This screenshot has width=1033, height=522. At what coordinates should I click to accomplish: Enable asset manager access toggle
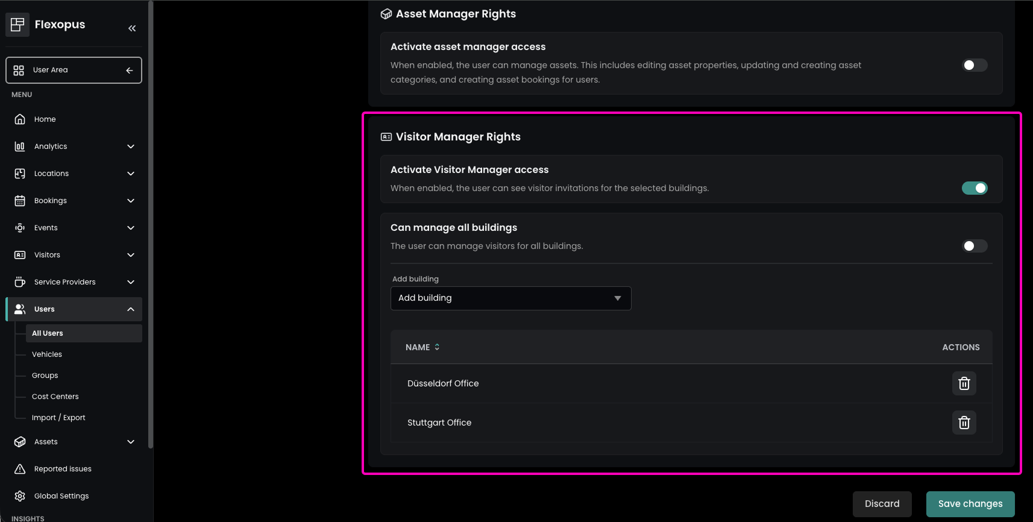point(974,65)
